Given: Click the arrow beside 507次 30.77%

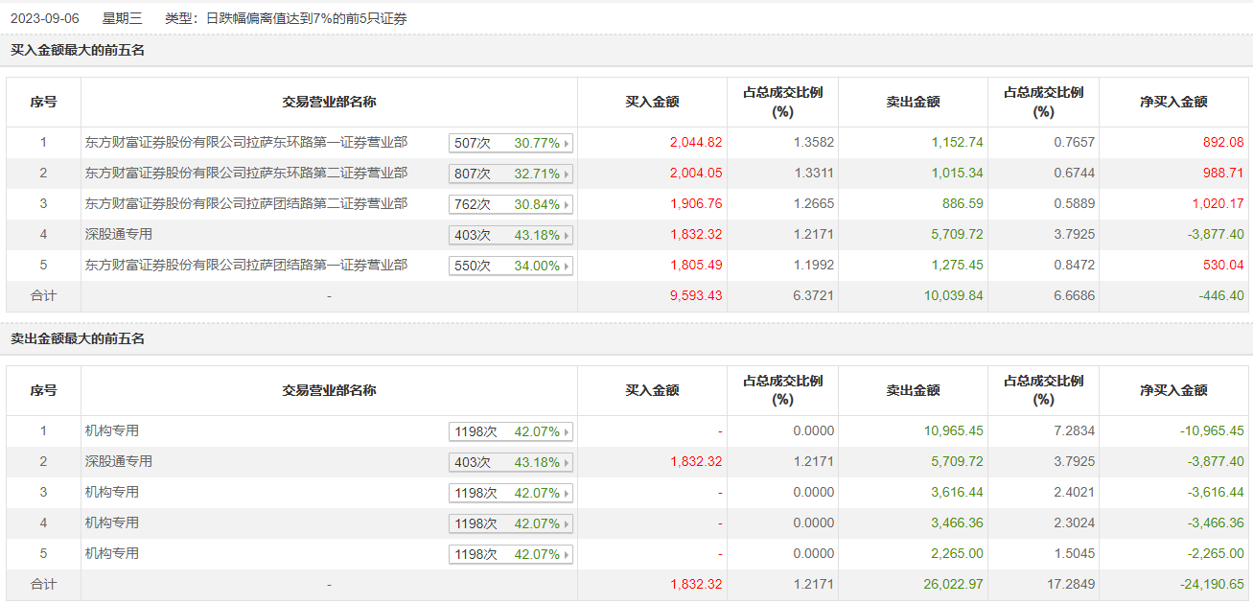Looking at the screenshot, I should pos(567,144).
